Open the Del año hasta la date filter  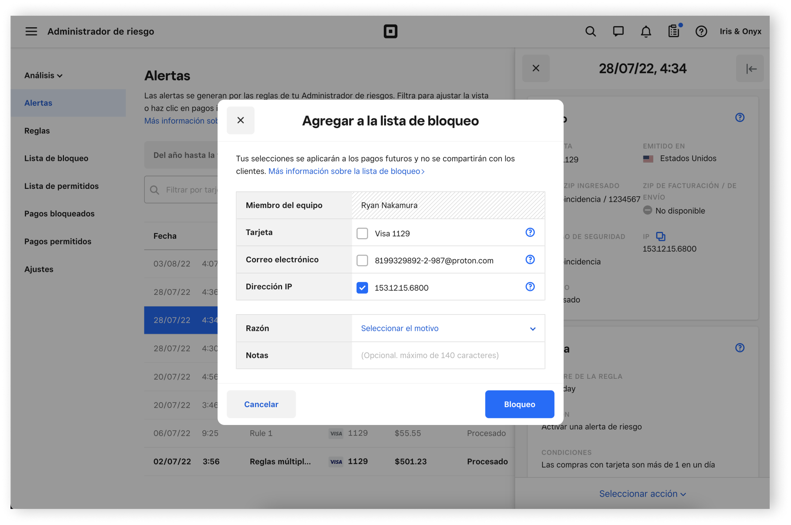181,155
